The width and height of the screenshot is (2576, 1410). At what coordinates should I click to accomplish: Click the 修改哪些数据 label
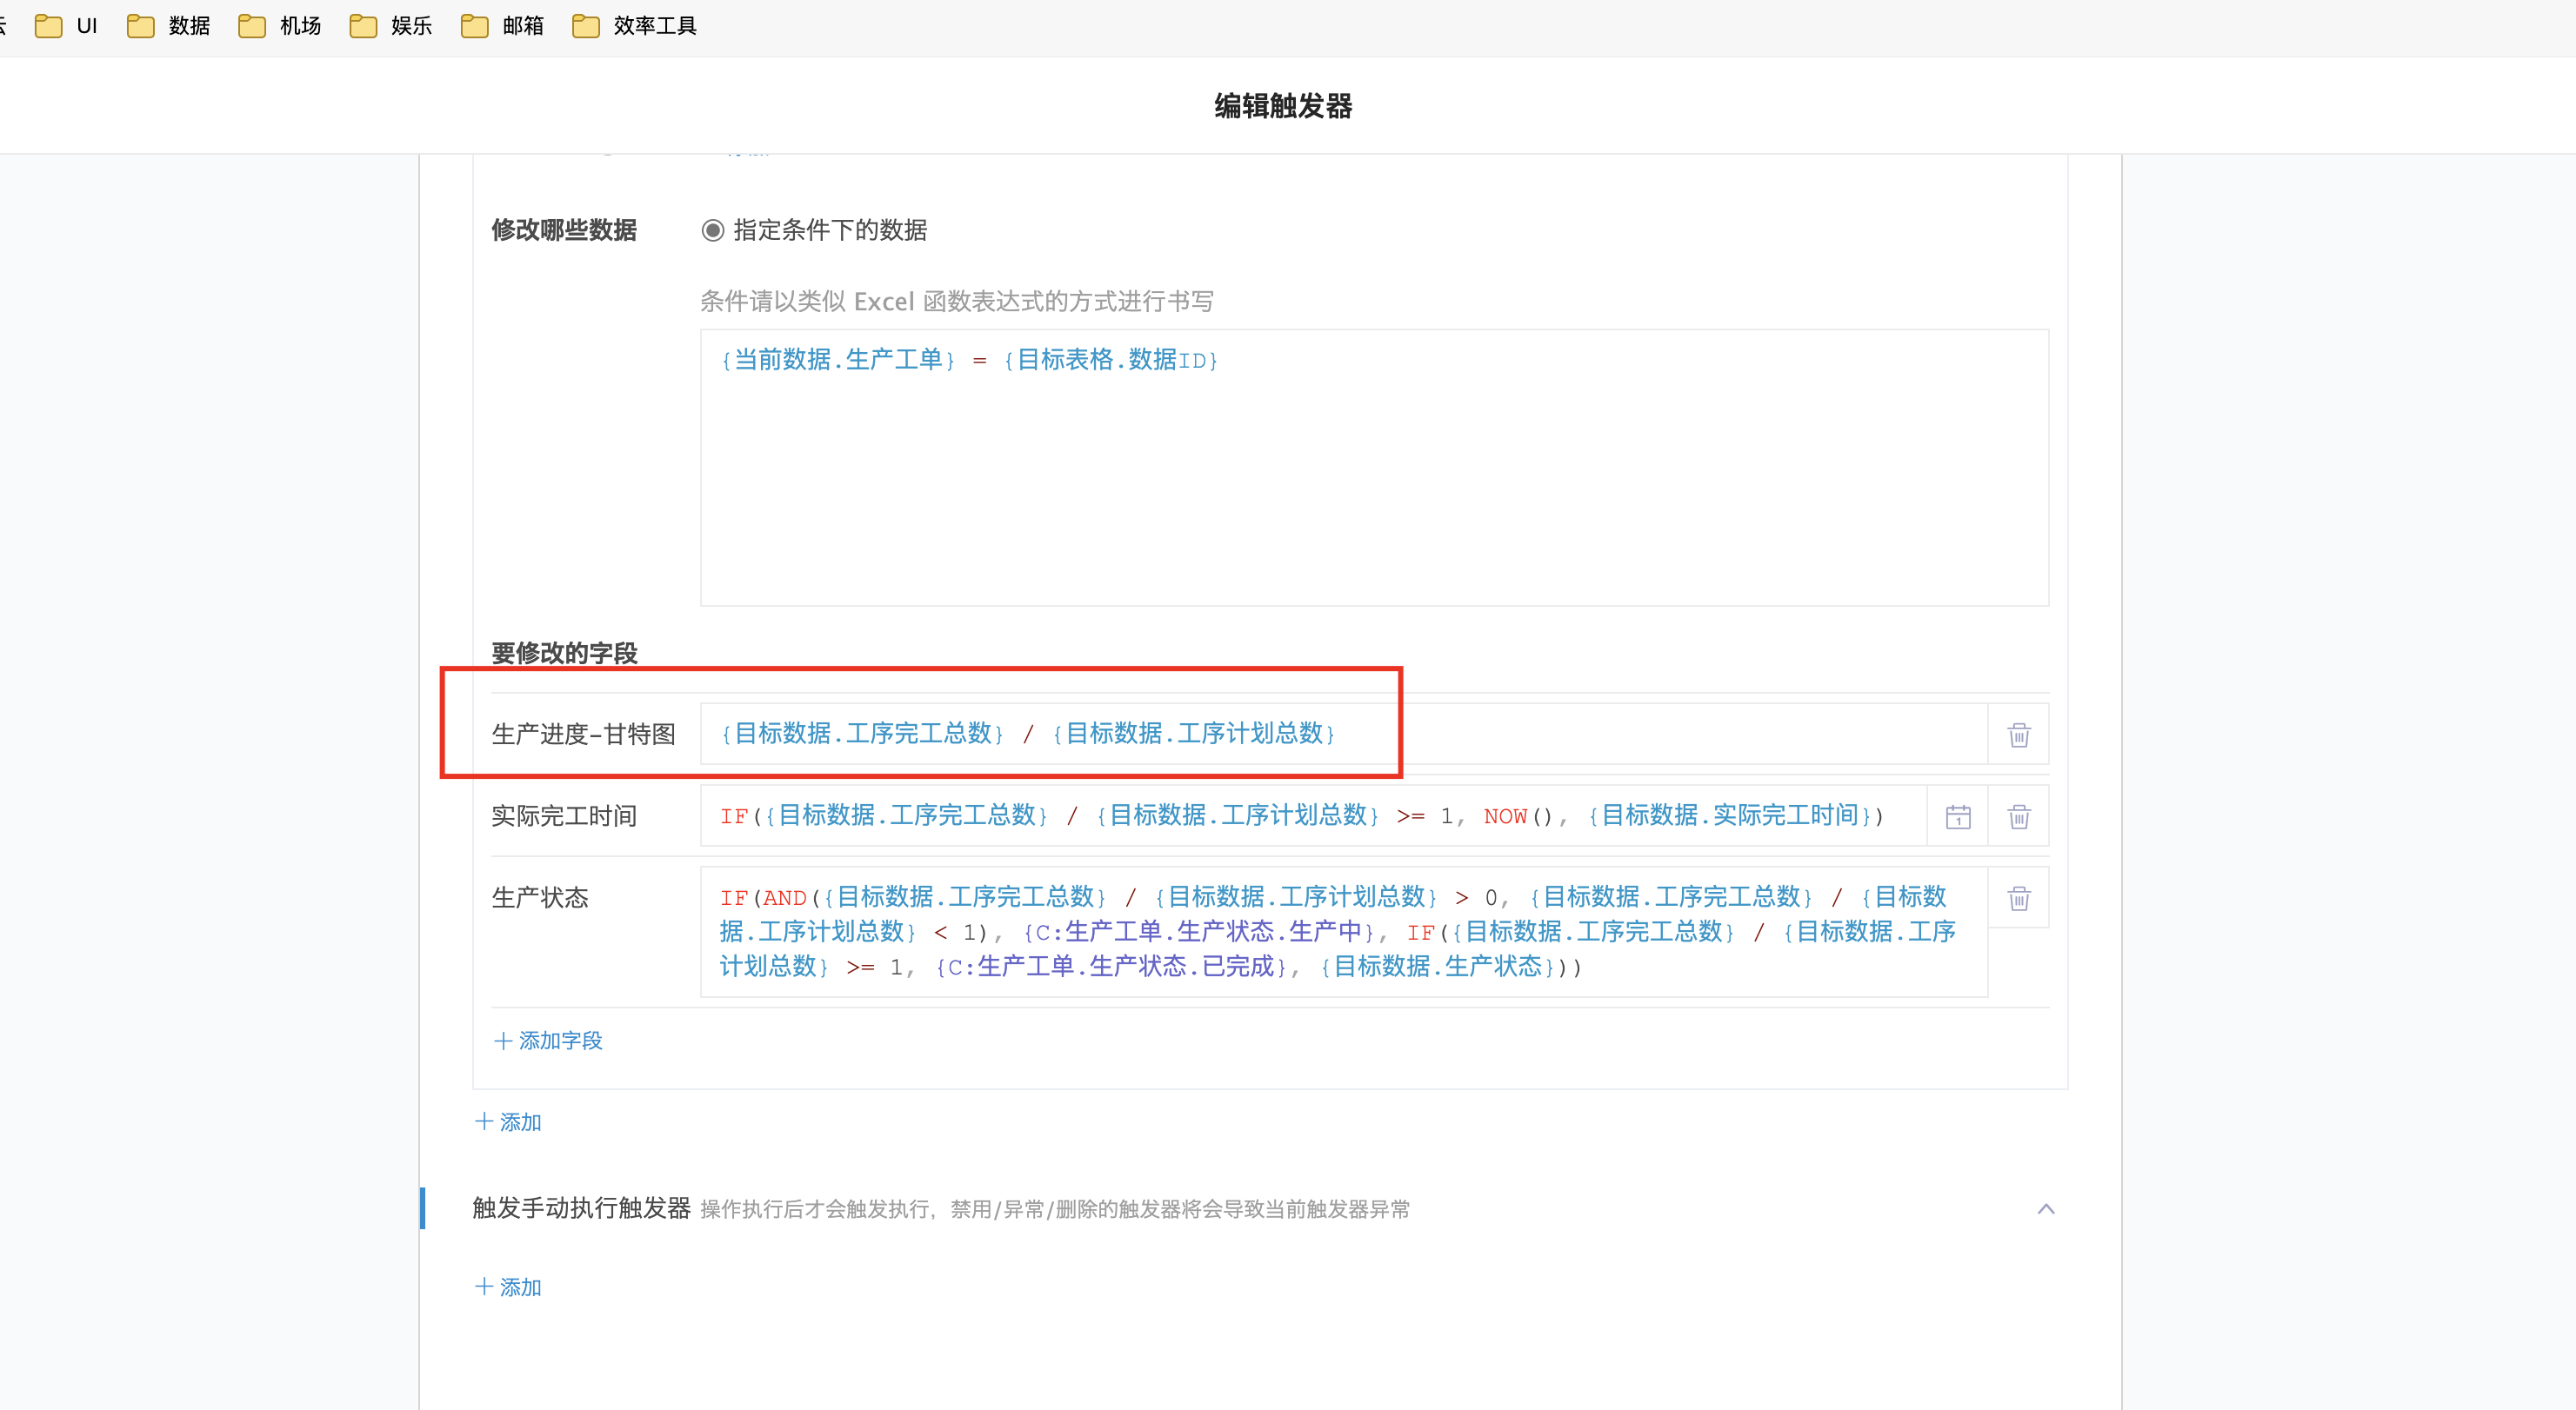[564, 231]
